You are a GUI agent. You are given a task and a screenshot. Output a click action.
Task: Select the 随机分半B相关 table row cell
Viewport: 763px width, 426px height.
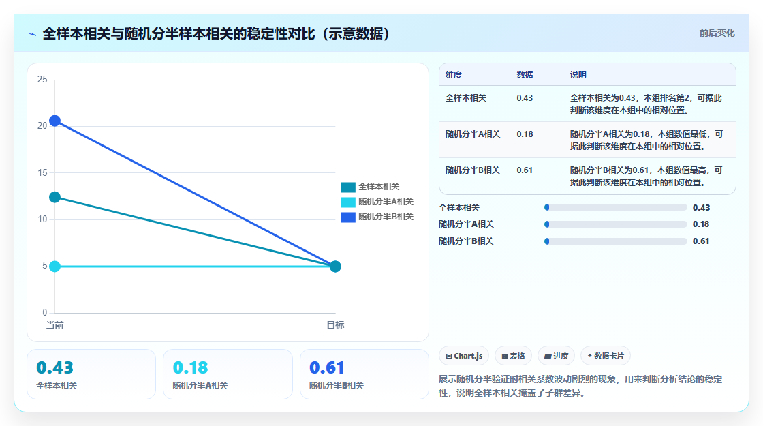pos(473,170)
